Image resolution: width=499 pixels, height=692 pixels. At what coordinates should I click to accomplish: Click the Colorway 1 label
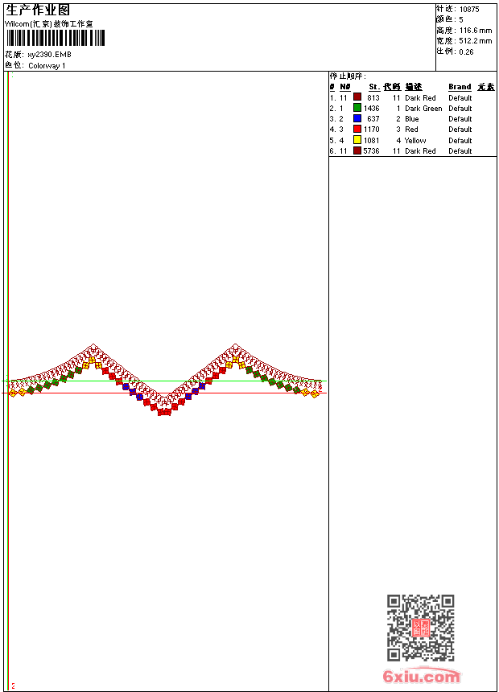click(47, 66)
